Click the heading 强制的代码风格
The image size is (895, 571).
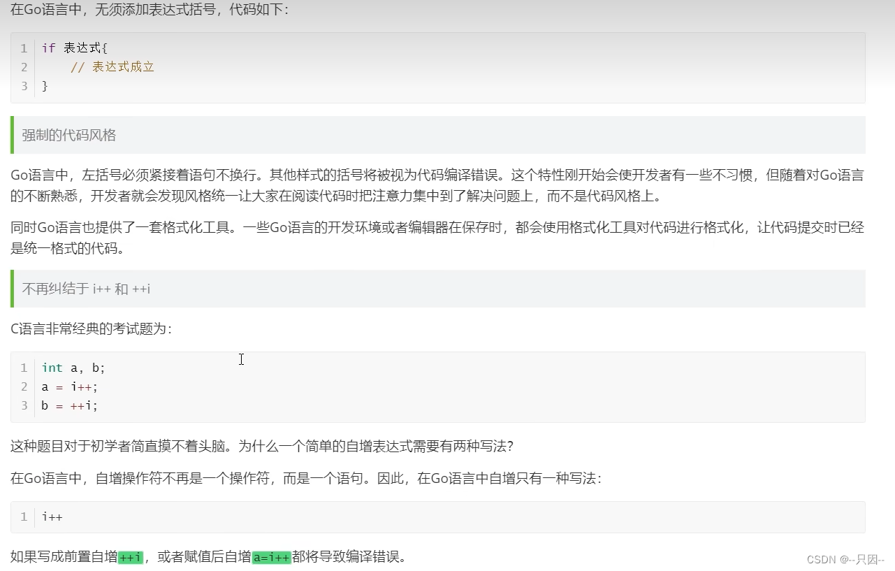pyautogui.click(x=69, y=135)
